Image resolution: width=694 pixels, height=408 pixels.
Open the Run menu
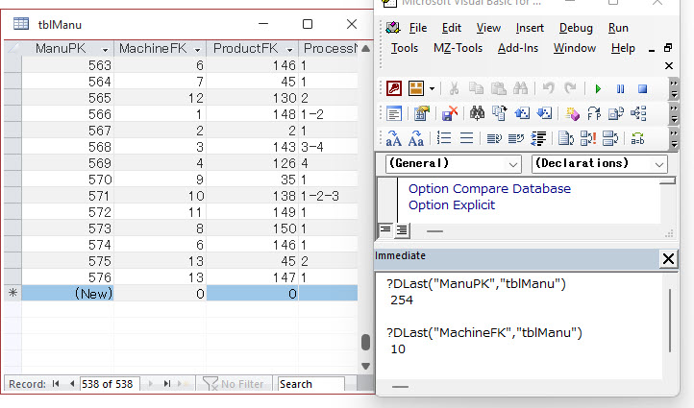coord(618,28)
